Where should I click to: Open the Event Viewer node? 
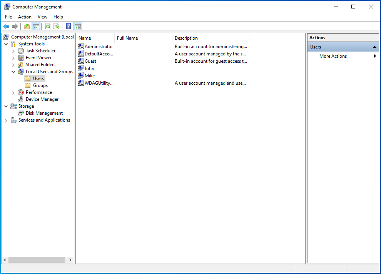pos(38,58)
